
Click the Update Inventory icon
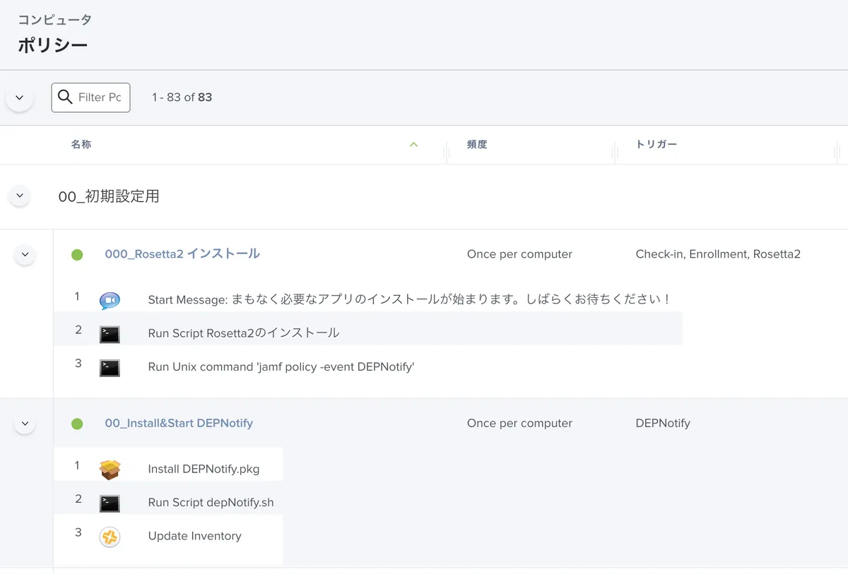pyautogui.click(x=110, y=537)
